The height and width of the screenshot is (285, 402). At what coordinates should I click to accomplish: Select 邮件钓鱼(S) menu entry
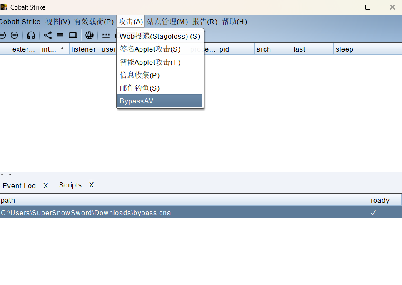pos(160,88)
